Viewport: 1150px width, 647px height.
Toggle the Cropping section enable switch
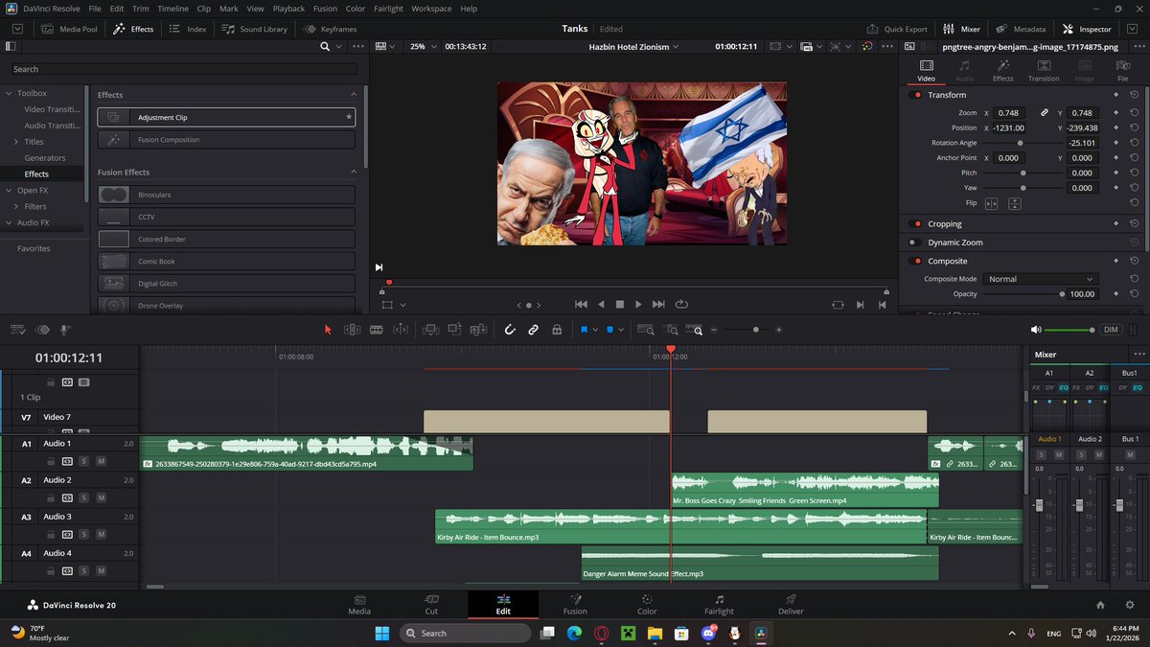pos(916,224)
